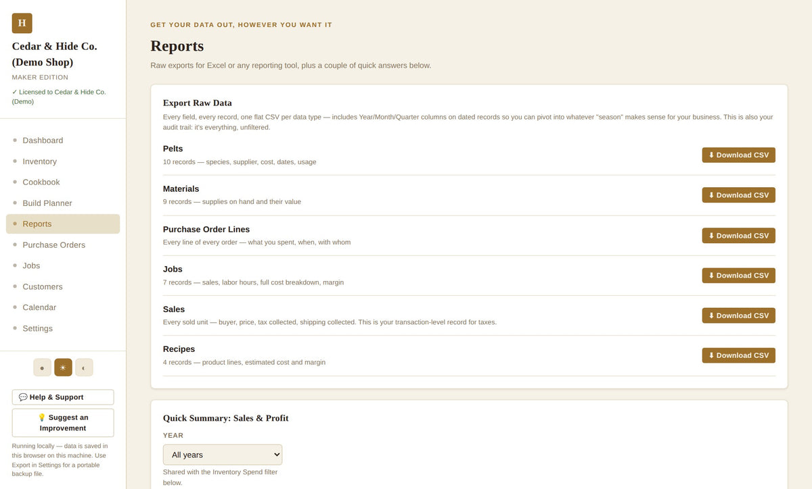Download the Pelts CSV
Screen dimensions: 812x489
(x=738, y=155)
